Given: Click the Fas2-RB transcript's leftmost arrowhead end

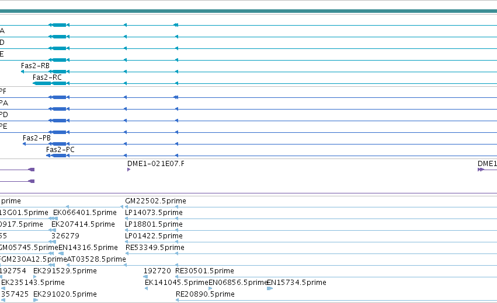Looking at the screenshot, I should (x=23, y=72).
